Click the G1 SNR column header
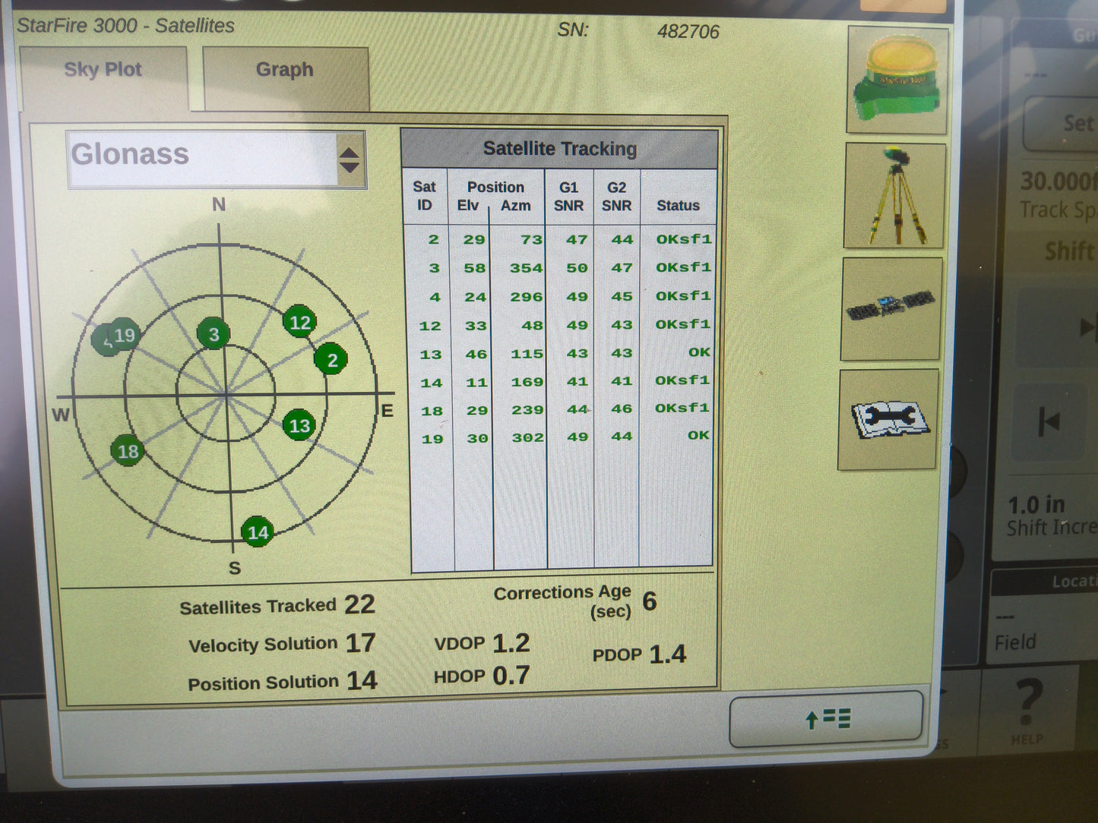 coord(568,197)
